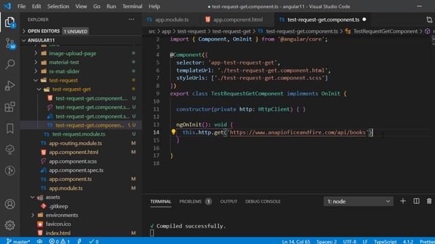Open the Bookmarks view in activity bar

[x=10, y=128]
